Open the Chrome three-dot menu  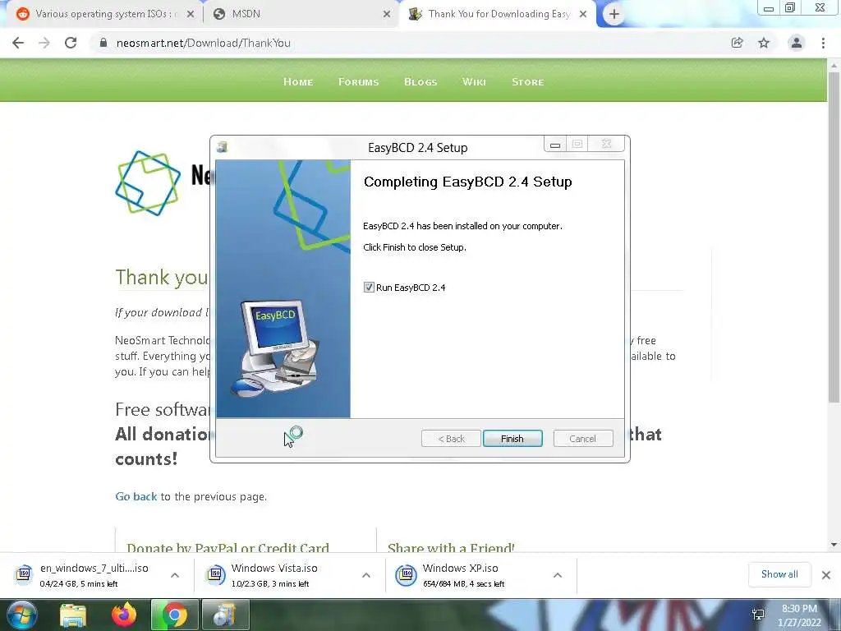click(823, 43)
